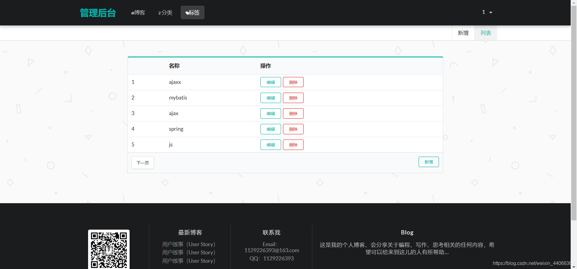This screenshot has width=577, height=269.
Task: Switch to the 列表 tab
Action: (486, 33)
